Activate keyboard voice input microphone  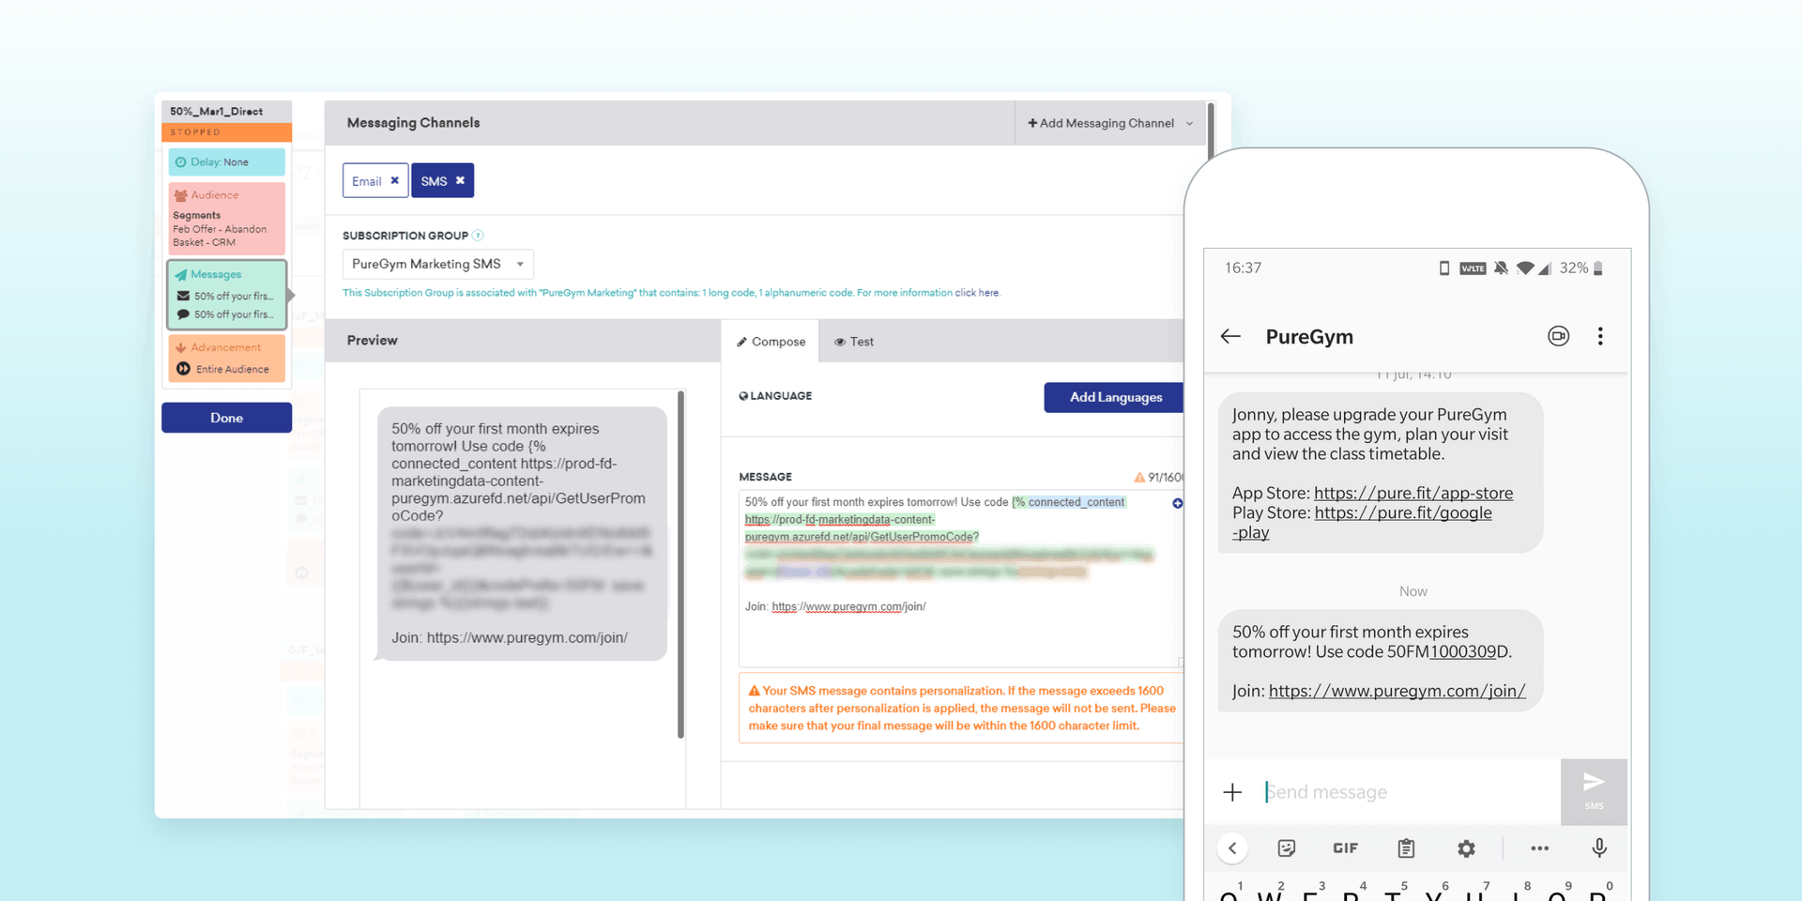tap(1599, 848)
